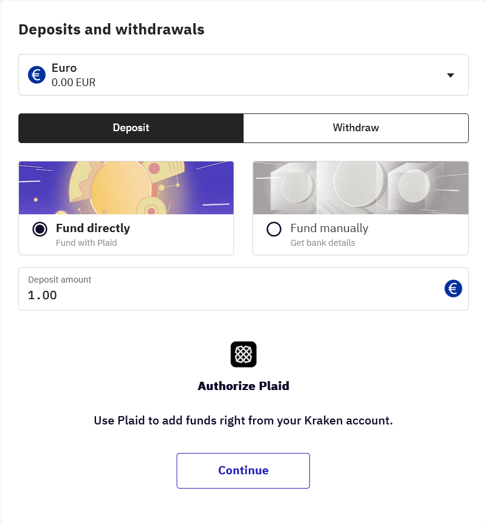Switch to the Deposit tab
Screen dimensions: 486x523
[131, 128]
